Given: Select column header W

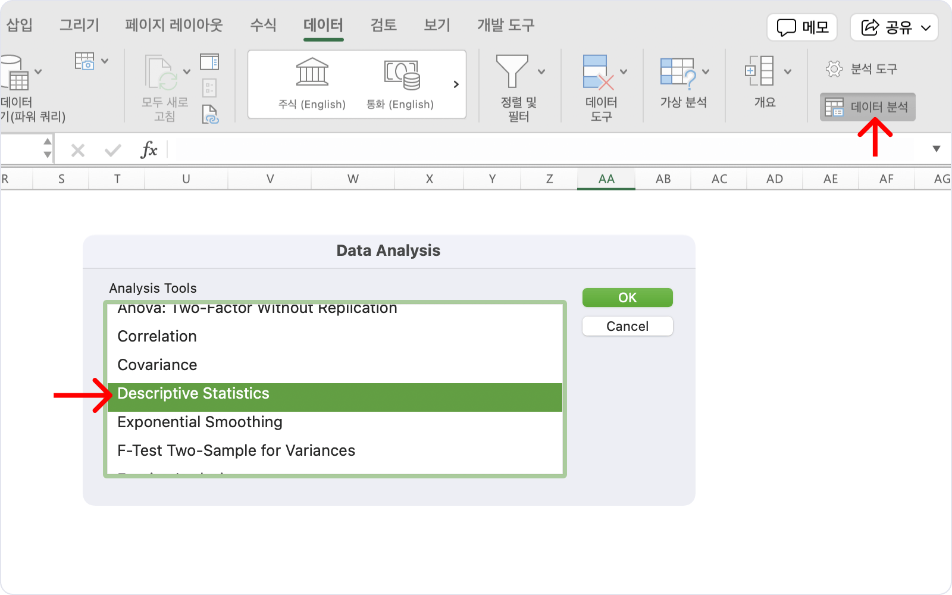Looking at the screenshot, I should click(353, 179).
